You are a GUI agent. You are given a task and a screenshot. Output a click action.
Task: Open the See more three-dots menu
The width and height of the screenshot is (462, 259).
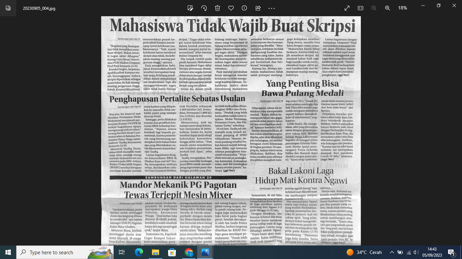[272, 8]
